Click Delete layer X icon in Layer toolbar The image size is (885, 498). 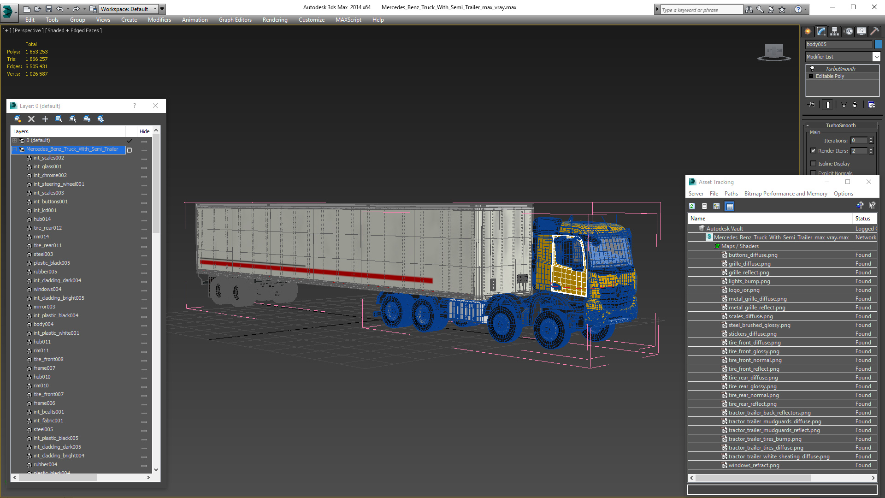(x=31, y=119)
